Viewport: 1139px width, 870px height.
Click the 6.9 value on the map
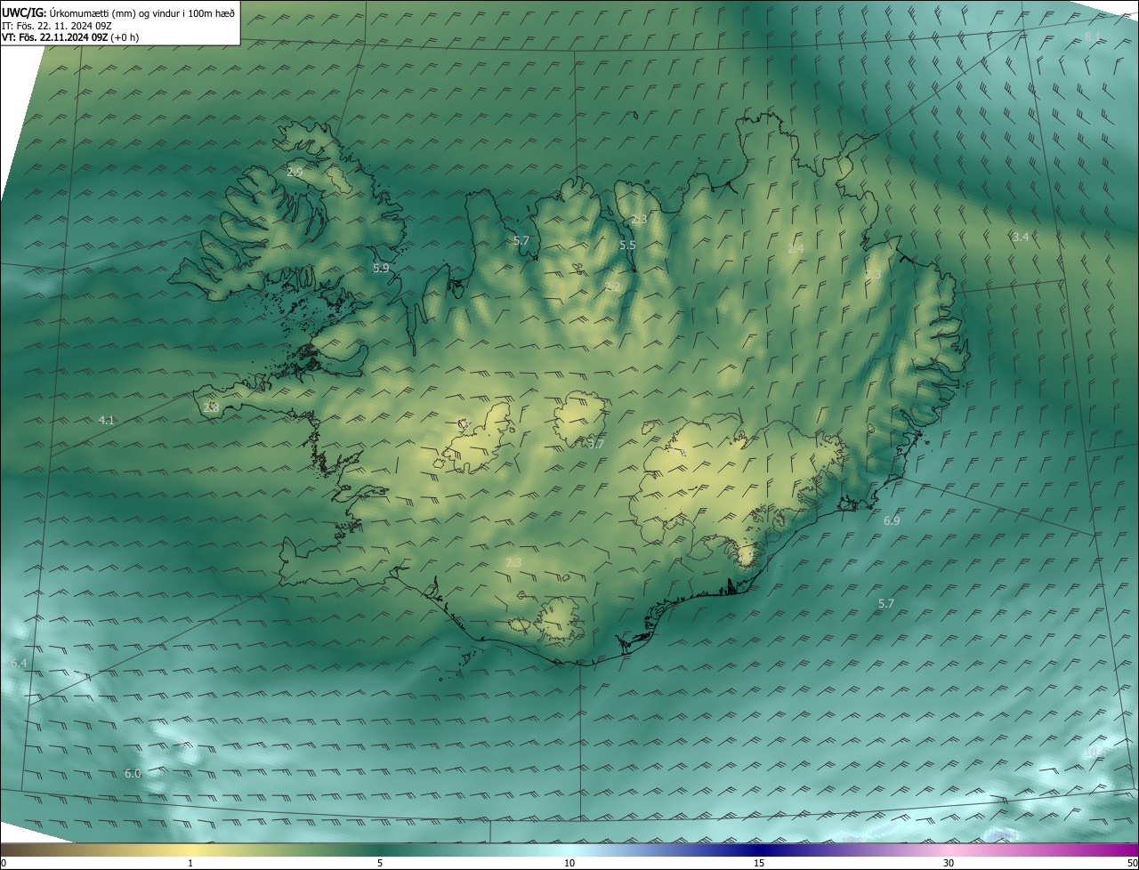click(892, 520)
